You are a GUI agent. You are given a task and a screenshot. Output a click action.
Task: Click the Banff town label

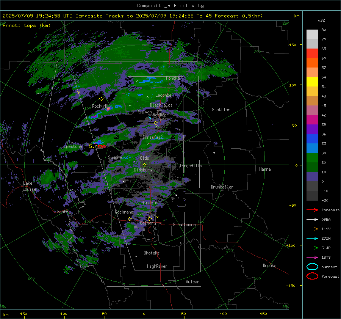(63, 211)
